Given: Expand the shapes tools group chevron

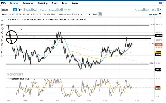Looking at the screenshot, I should coord(5,29).
